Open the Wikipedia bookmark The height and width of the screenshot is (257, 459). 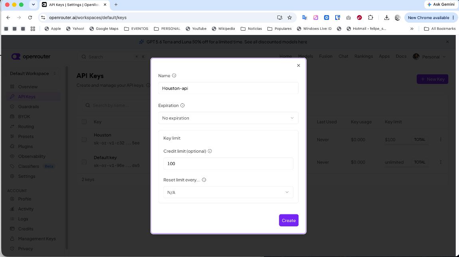point(224,29)
